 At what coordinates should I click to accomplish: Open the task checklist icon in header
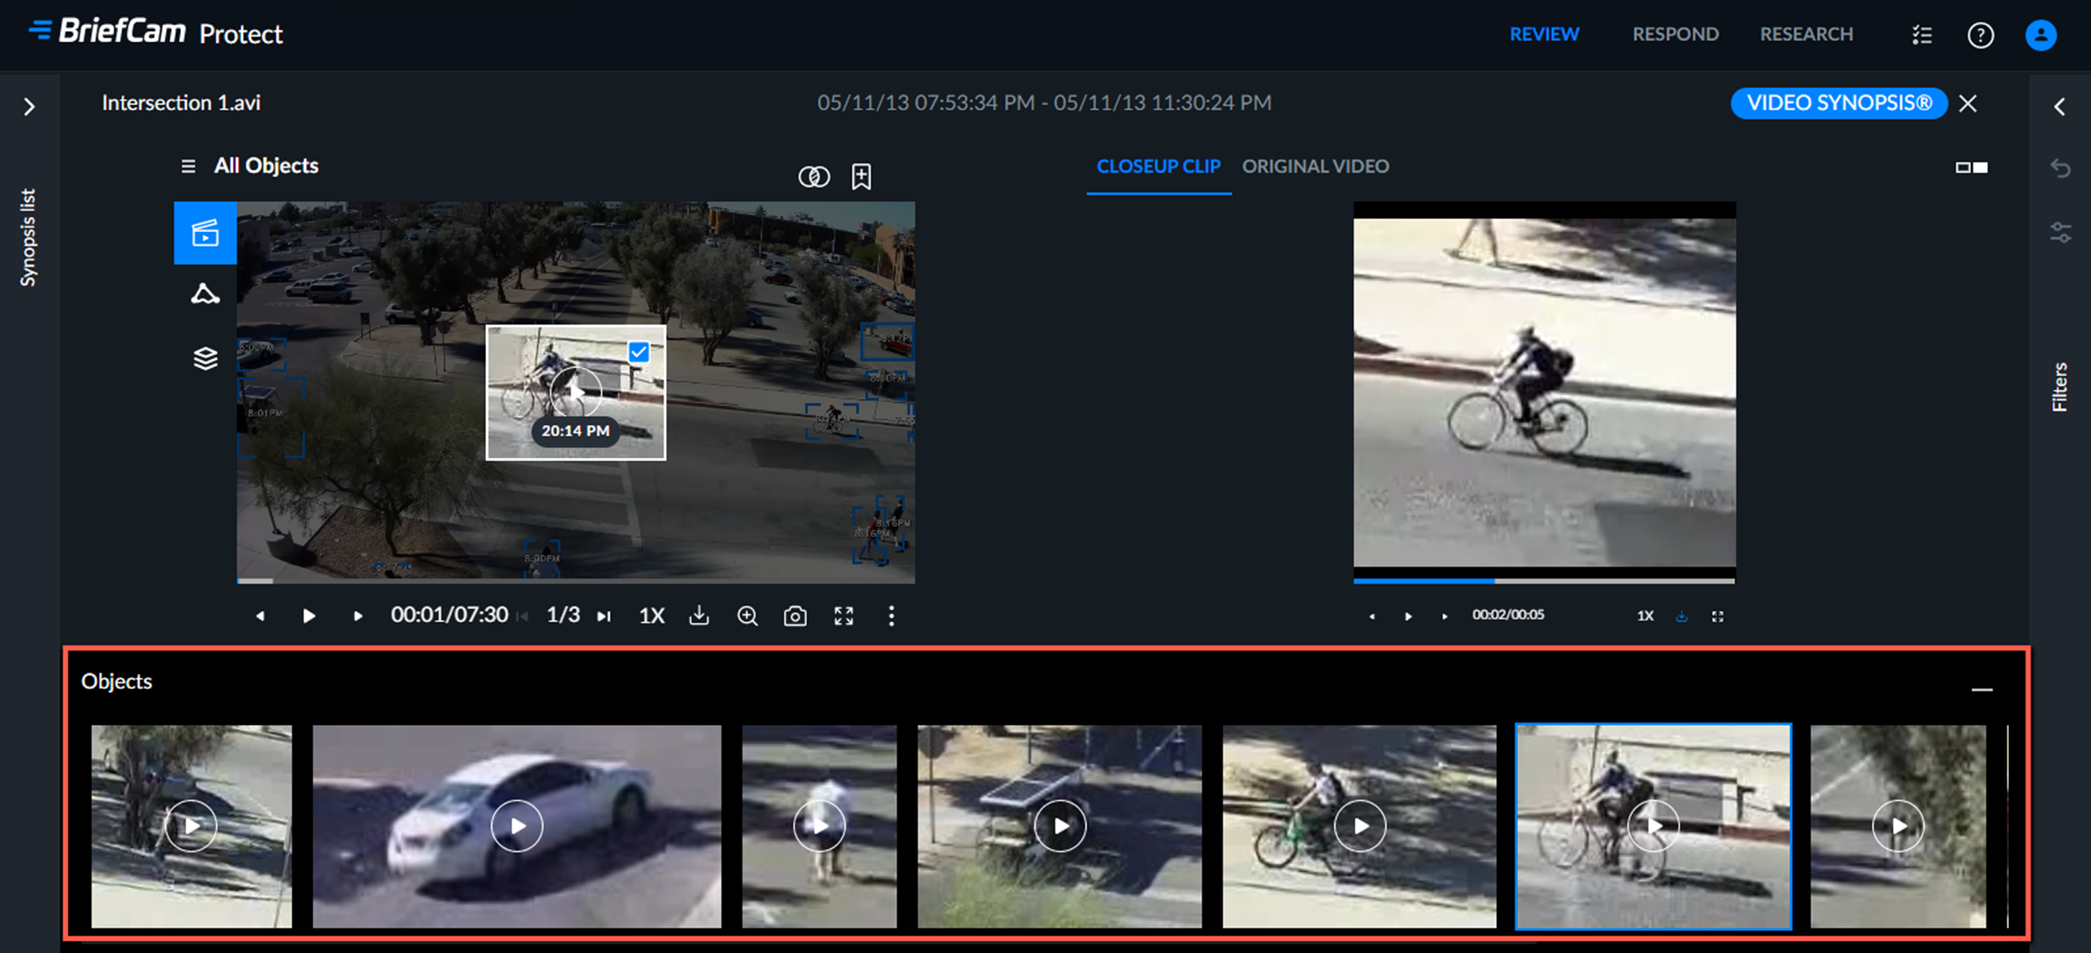coord(1922,35)
